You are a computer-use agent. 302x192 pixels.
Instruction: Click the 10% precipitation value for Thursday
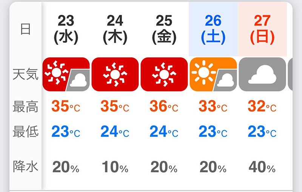pyautogui.click(x=115, y=167)
